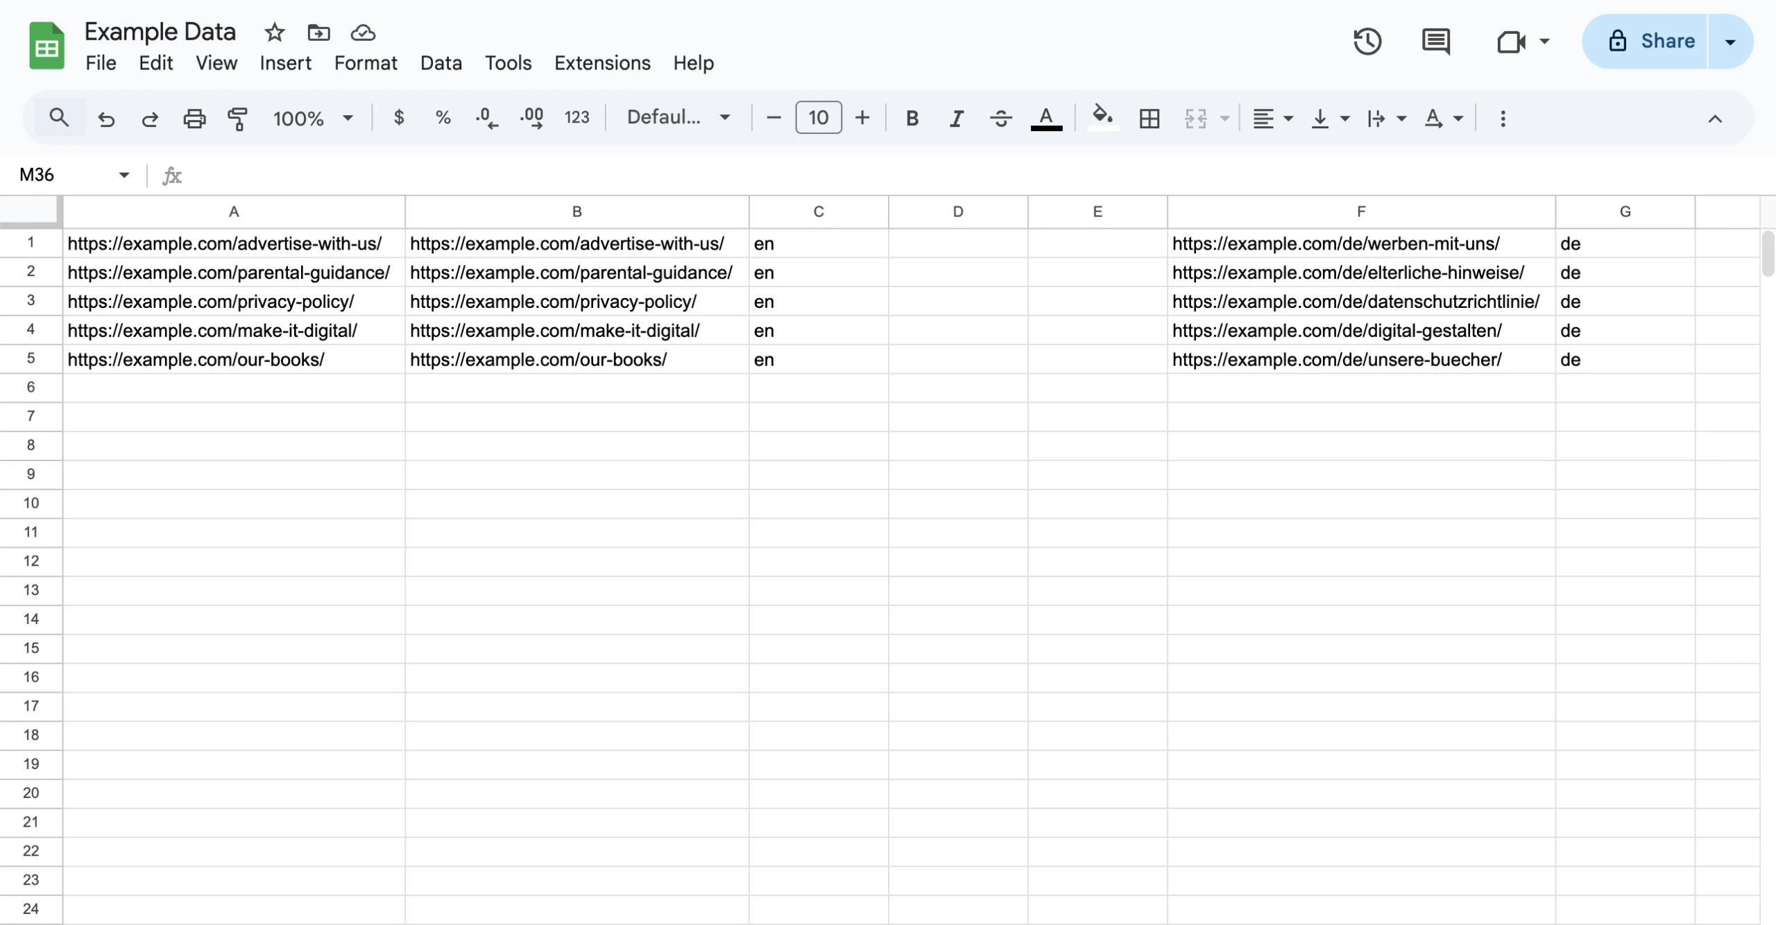
Task: Click the Share button
Action: click(1665, 41)
